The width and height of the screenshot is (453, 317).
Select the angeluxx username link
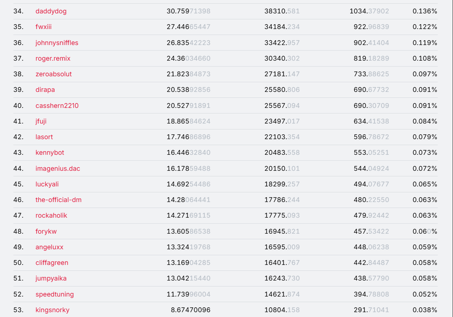[50, 247]
